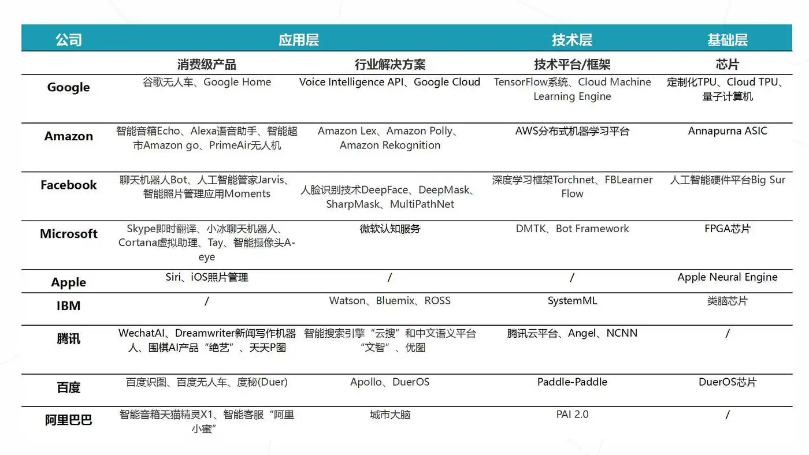
Task: Select the Paddle-Paddle platform entry
Action: (x=572, y=382)
